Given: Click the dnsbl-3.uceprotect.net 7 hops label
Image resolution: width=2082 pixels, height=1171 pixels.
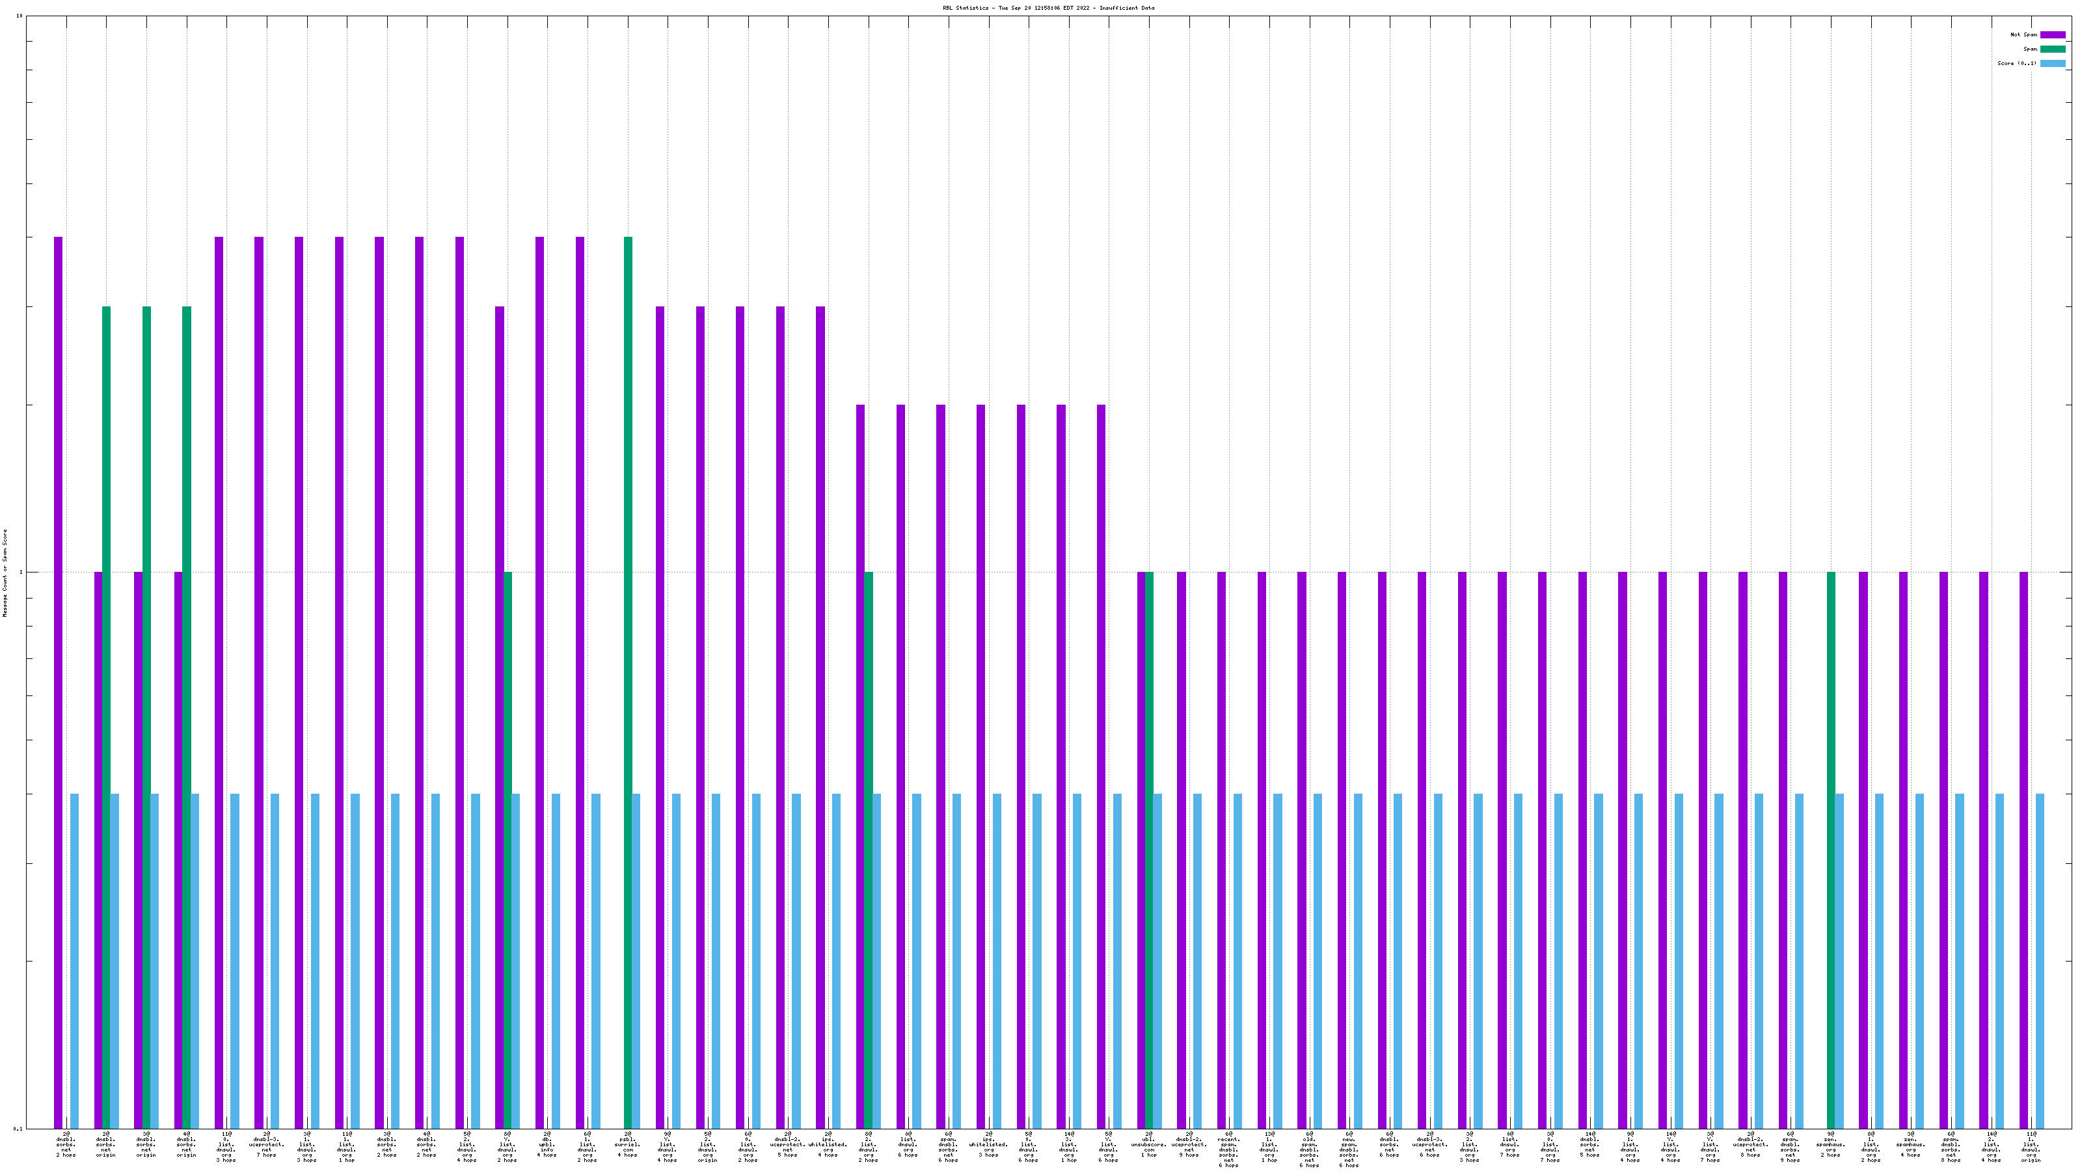Looking at the screenshot, I should 267,1144.
